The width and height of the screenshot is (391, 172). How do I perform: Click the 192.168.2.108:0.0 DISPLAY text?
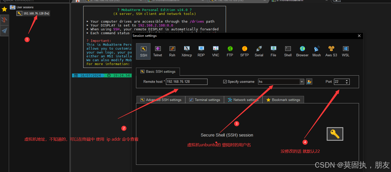click(156, 25)
